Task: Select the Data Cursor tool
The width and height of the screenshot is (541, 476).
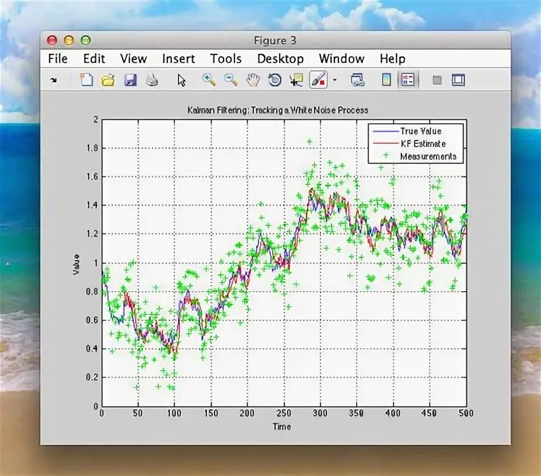Action: pos(296,80)
